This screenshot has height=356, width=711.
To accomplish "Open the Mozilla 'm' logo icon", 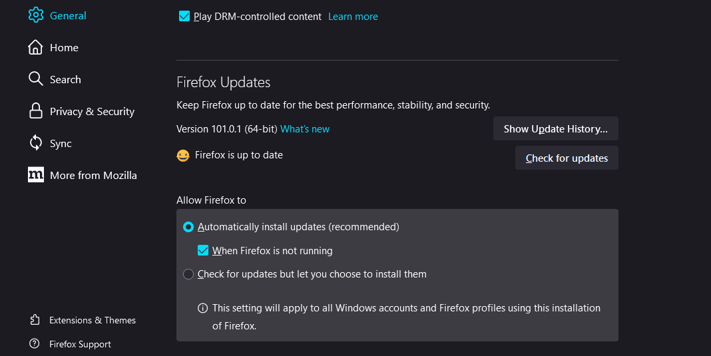I will point(36,174).
